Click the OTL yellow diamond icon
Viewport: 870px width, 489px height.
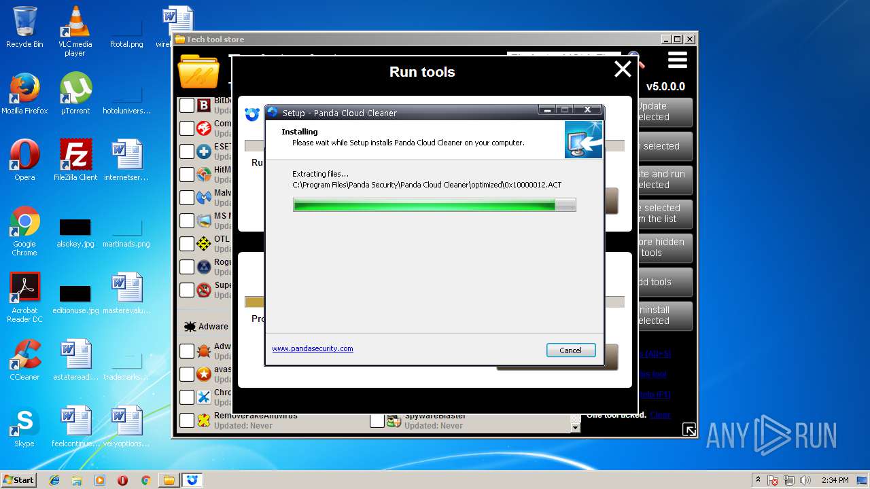point(204,244)
